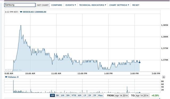The height and width of the screenshot is (99, 170).
Task: Click the GET CHART button
Action: [43, 5]
